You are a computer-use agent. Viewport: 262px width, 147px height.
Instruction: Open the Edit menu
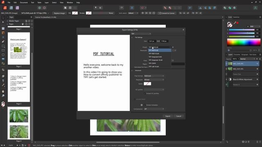[x=15, y=2]
